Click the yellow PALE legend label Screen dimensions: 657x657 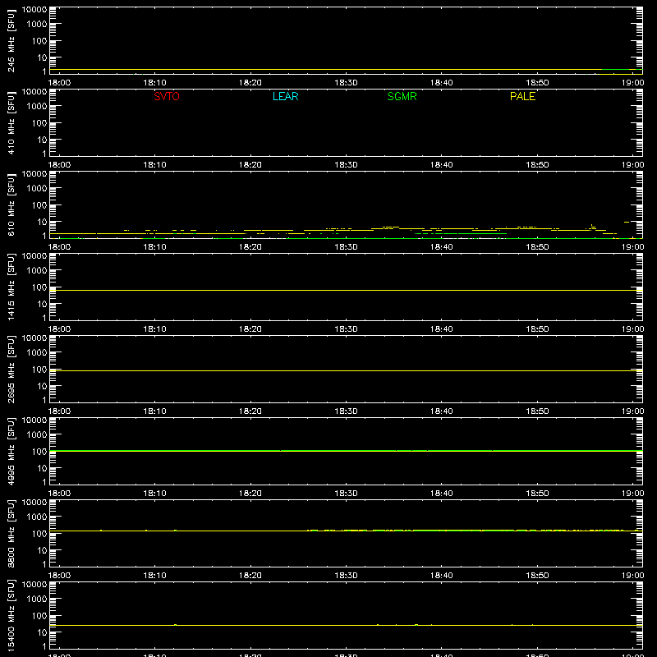point(522,96)
